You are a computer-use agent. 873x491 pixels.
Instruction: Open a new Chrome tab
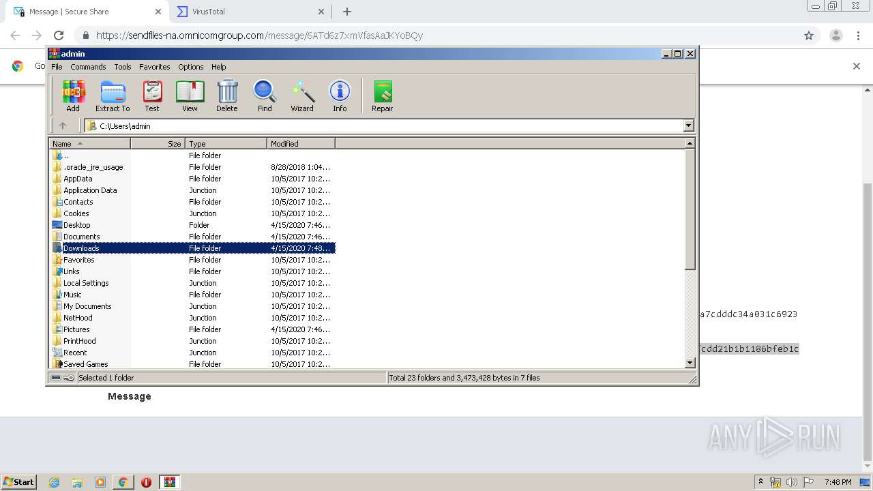[x=347, y=12]
